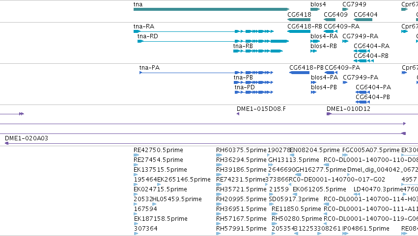Viewport: 418px width, 236px height.
Task: Click the GH16277.5prime EST
Action: pyautogui.click(x=298, y=175)
